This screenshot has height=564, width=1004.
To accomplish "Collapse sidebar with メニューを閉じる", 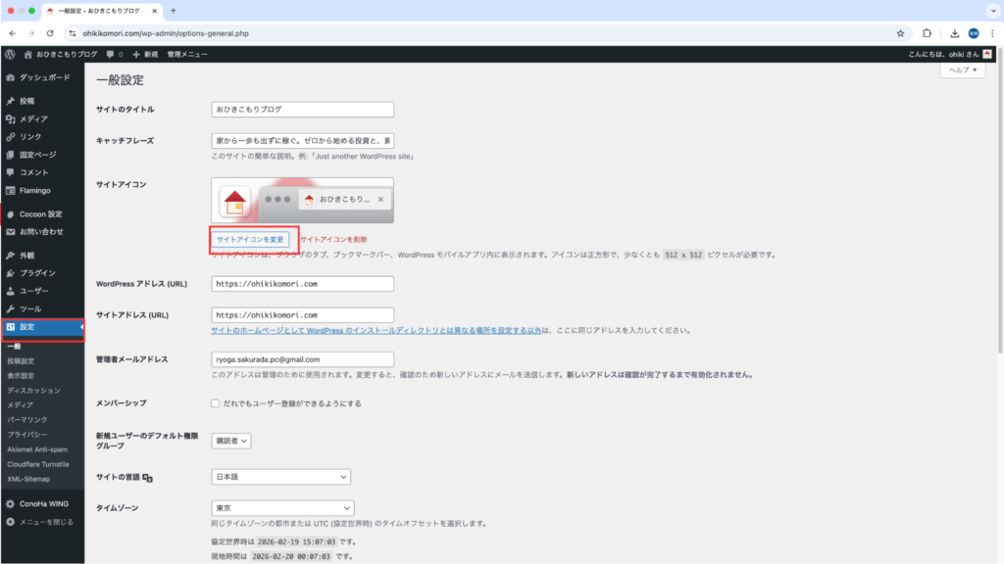I will coord(46,522).
